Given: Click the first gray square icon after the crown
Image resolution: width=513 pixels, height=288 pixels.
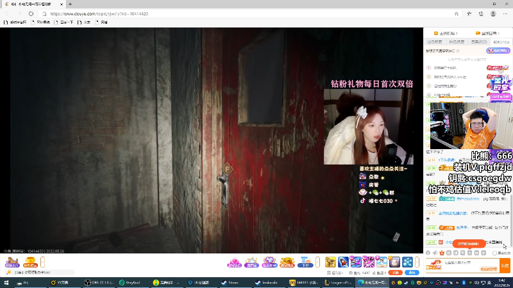Looking at the screenshot, I should click(x=449, y=253).
